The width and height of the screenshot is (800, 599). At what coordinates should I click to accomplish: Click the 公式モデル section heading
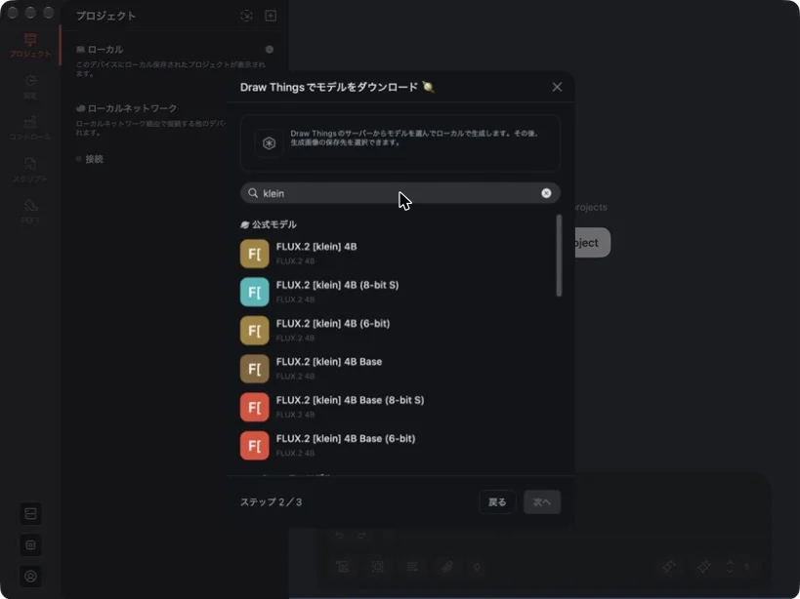tap(269, 224)
